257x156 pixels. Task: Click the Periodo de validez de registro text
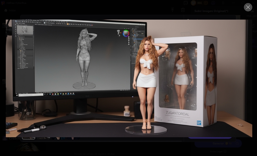pos(94,154)
